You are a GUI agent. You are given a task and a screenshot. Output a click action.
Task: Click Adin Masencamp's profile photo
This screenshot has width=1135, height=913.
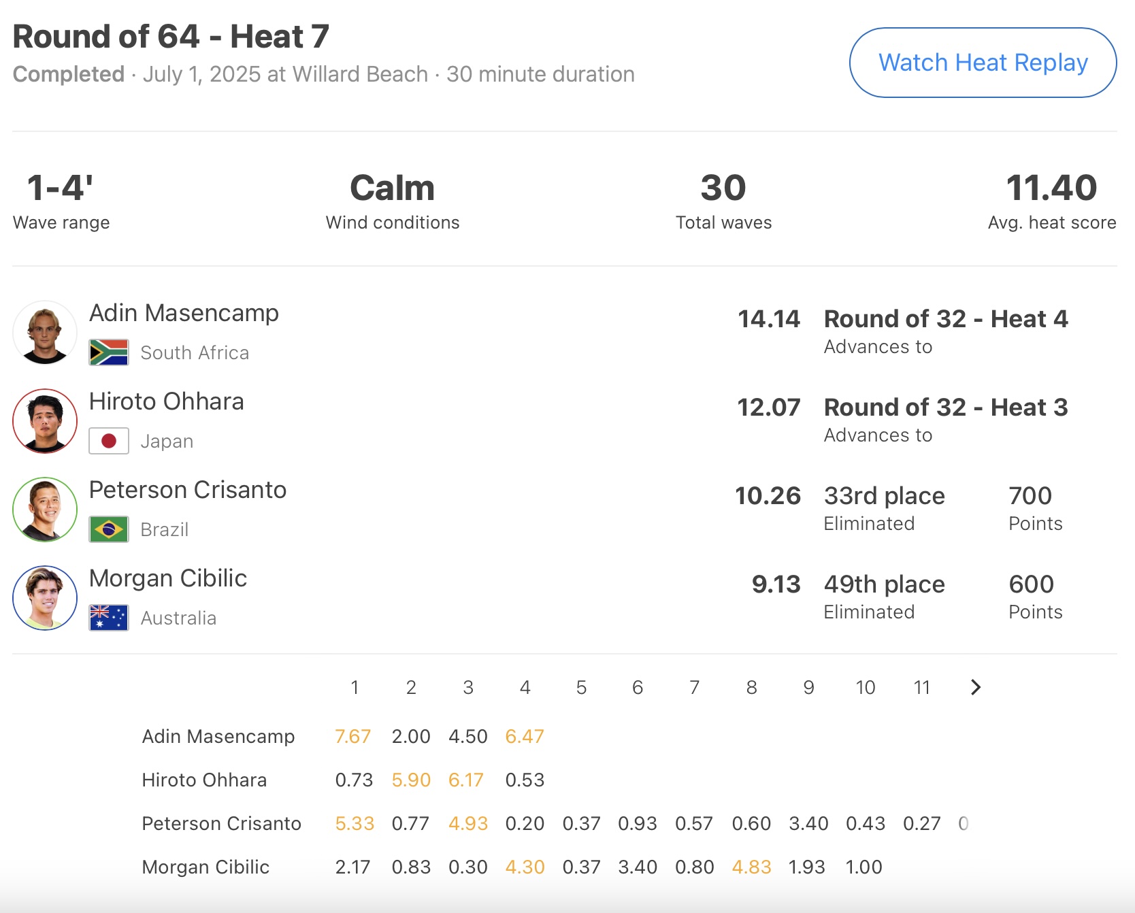coord(45,333)
